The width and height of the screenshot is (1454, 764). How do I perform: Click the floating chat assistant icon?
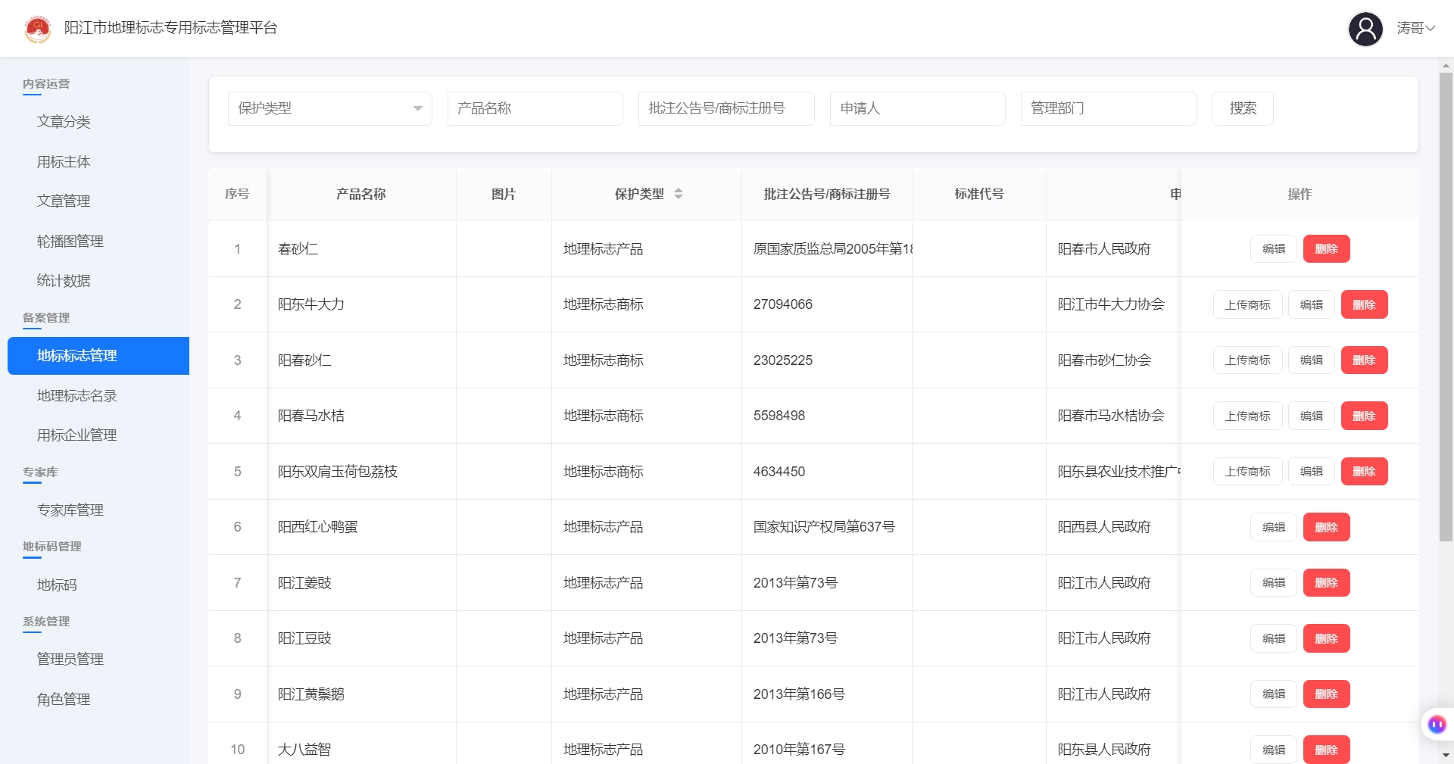point(1437,725)
